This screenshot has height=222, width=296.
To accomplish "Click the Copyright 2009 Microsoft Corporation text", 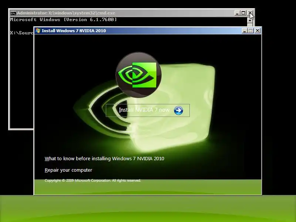I will pos(93,181).
